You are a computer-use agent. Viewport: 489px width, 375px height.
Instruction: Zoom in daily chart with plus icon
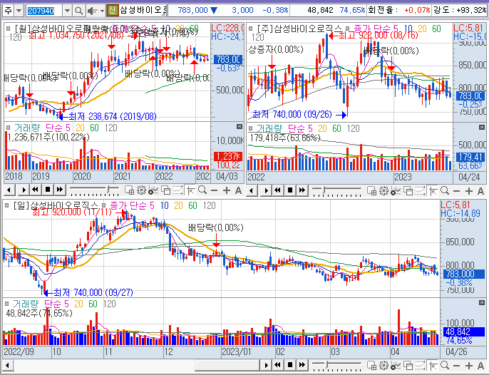[x=469, y=365]
